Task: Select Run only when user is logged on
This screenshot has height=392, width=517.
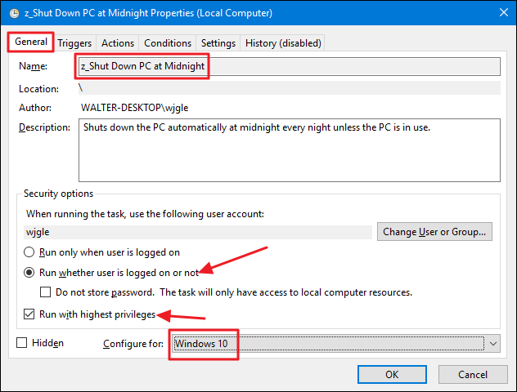Action: (30, 253)
